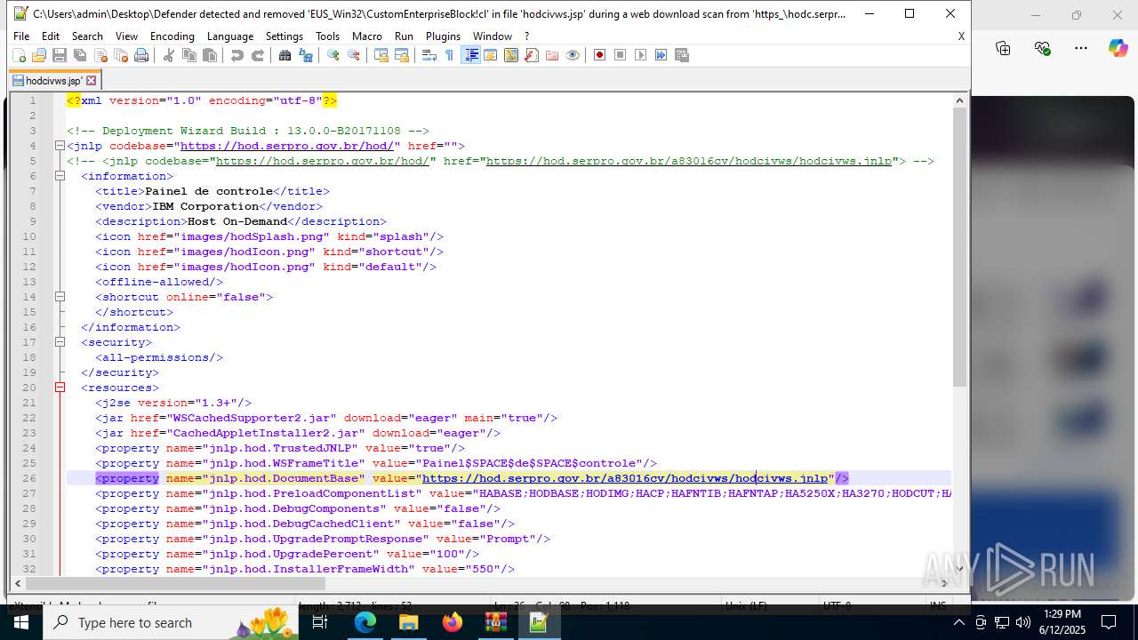Click the Paste toolbar icon
The width and height of the screenshot is (1138, 640).
coord(210,55)
